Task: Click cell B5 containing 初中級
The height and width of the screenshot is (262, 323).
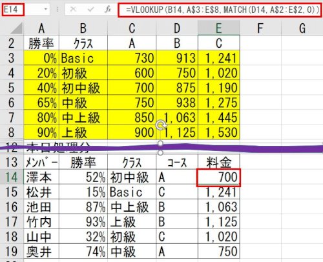Action: 83,87
